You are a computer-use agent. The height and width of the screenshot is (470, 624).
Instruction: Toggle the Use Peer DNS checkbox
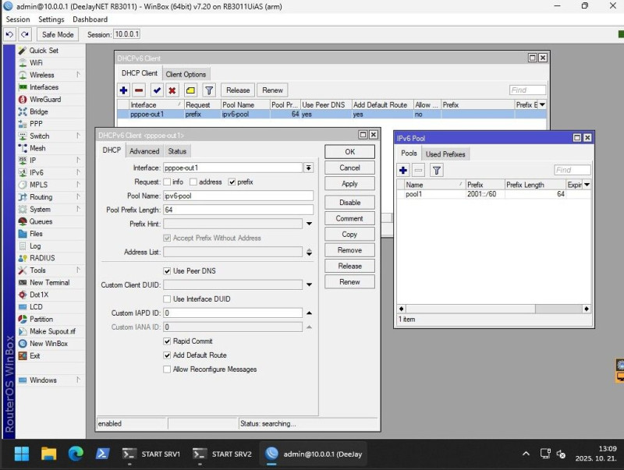point(167,270)
